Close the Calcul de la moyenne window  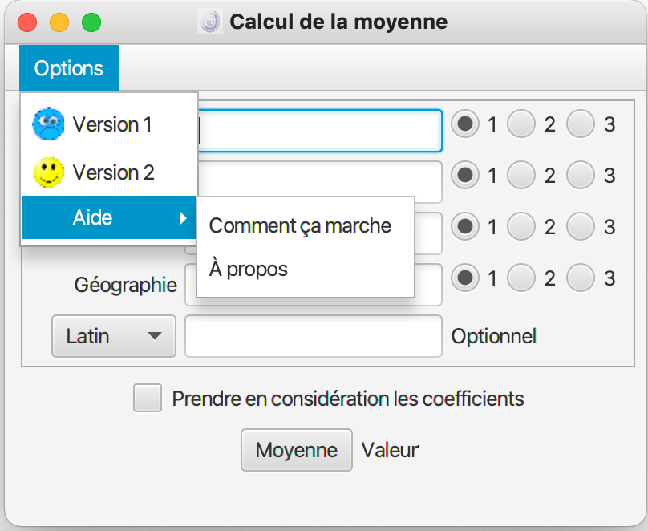pyautogui.click(x=27, y=22)
